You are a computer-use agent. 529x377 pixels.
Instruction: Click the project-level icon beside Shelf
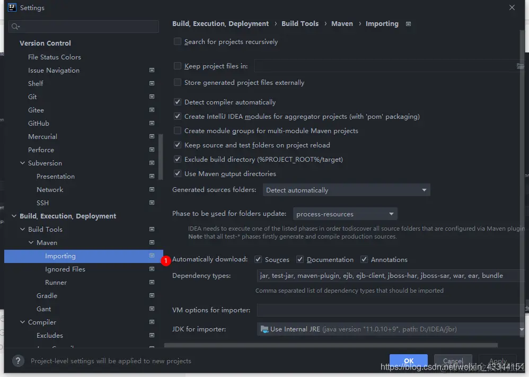(152, 83)
